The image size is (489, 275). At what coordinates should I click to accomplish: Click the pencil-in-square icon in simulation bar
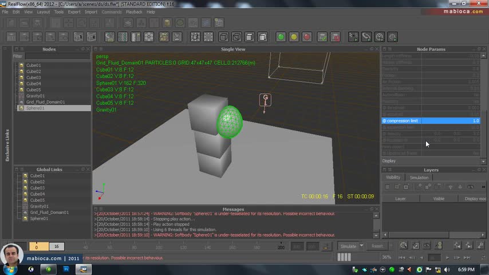pyautogui.click(x=415, y=246)
